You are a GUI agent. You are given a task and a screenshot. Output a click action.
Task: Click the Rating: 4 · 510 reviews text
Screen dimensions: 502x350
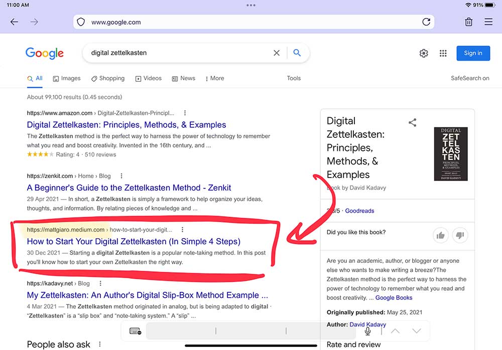point(86,154)
